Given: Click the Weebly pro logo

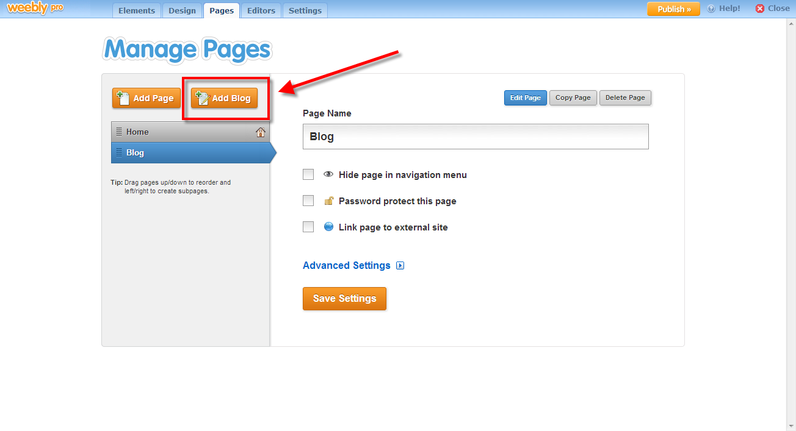Looking at the screenshot, I should tap(34, 8).
